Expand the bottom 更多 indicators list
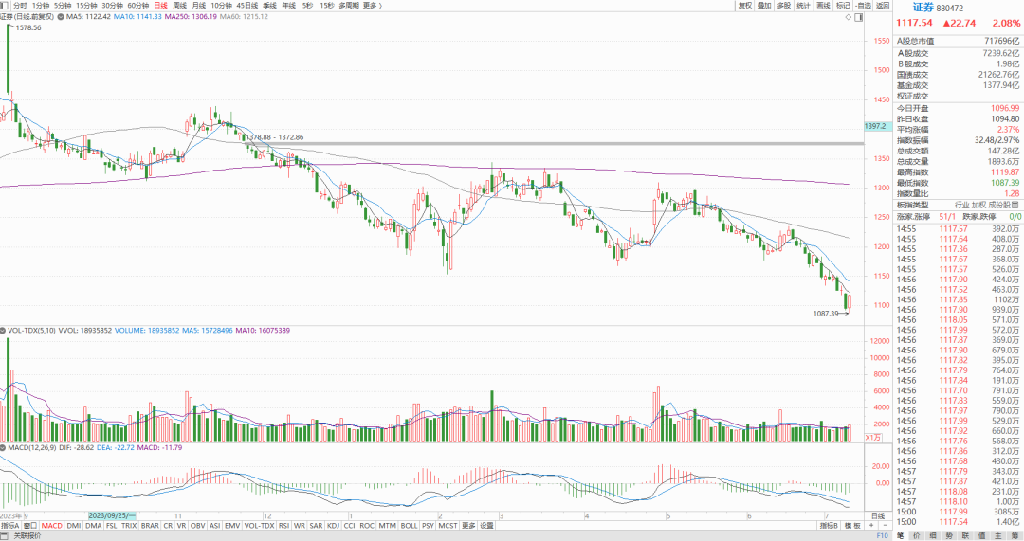1024x541 pixels. (x=468, y=525)
